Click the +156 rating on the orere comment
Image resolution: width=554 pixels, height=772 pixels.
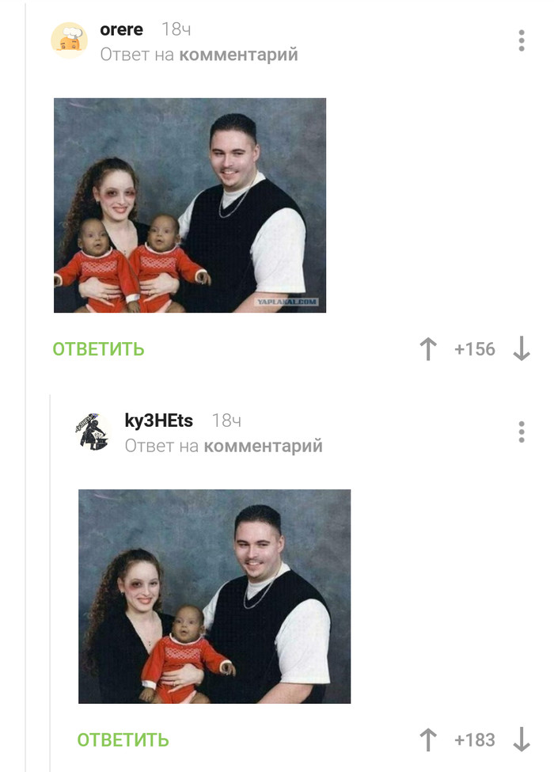[x=475, y=349]
